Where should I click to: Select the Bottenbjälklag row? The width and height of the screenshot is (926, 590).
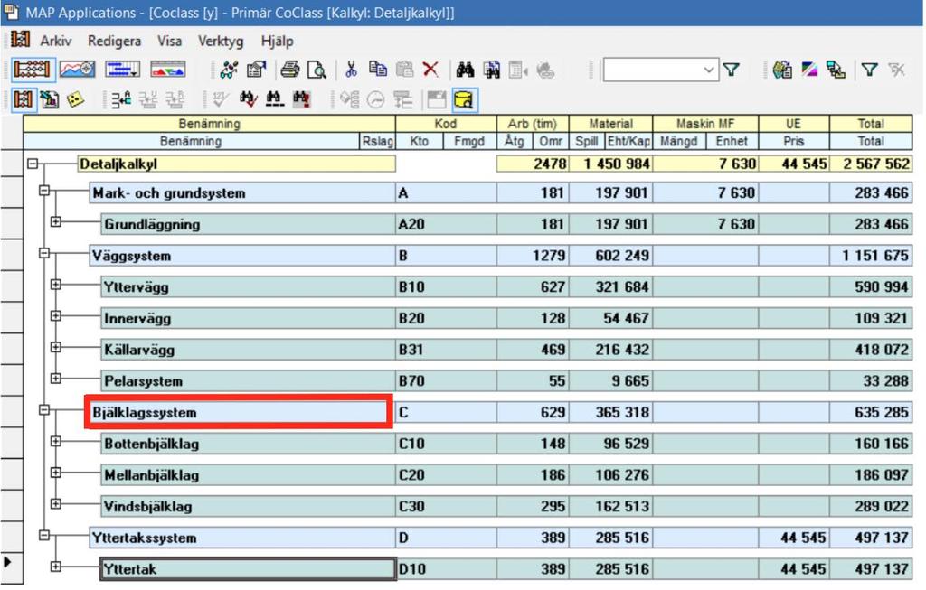coord(506,444)
